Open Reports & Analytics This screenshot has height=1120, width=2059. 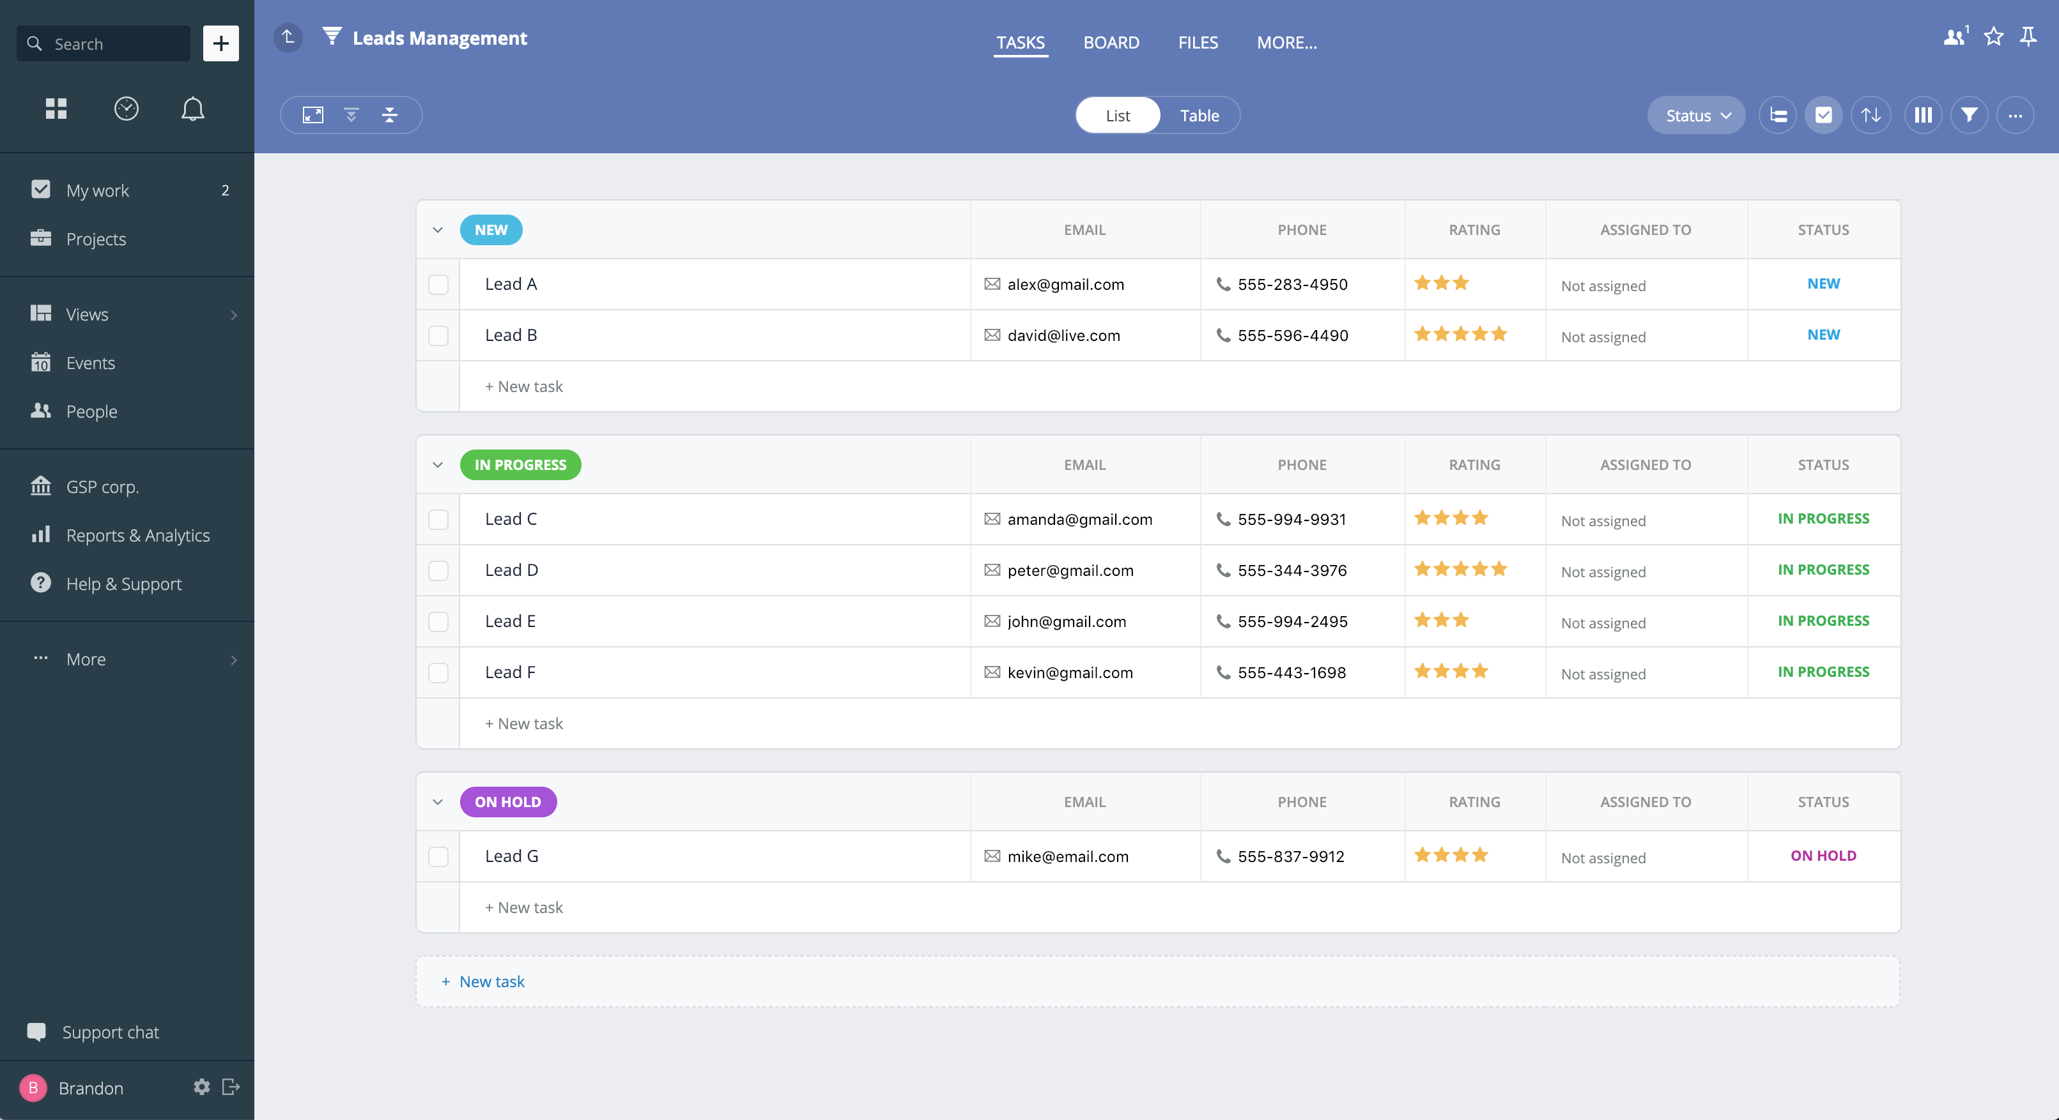(127, 535)
